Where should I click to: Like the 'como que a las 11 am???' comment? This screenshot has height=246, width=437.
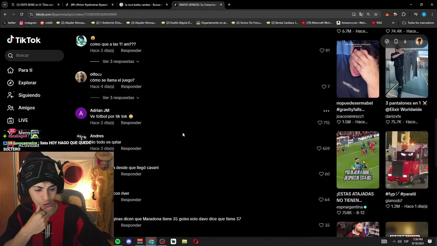coord(322,50)
